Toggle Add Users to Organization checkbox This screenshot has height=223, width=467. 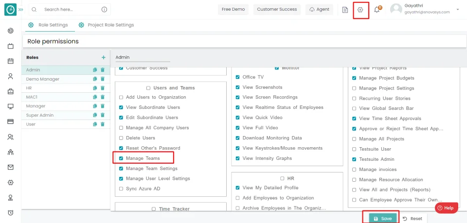coord(121,97)
